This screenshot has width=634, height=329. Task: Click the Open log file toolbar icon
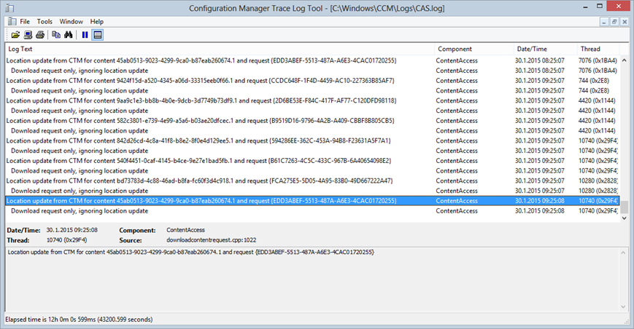point(15,35)
